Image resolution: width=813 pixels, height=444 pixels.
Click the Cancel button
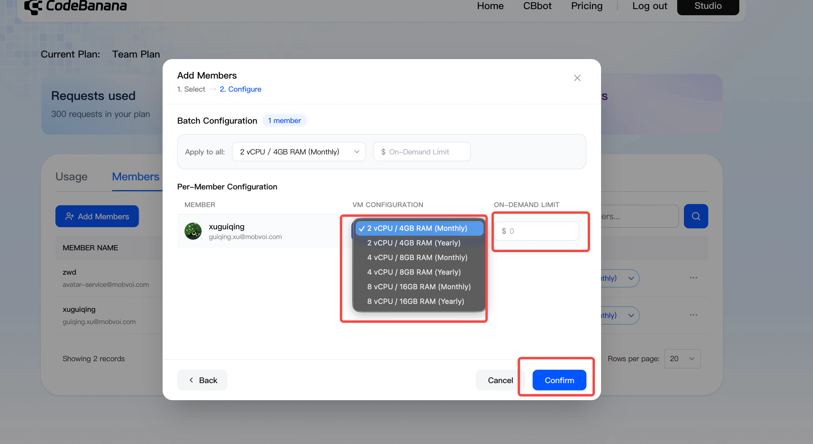coord(500,380)
